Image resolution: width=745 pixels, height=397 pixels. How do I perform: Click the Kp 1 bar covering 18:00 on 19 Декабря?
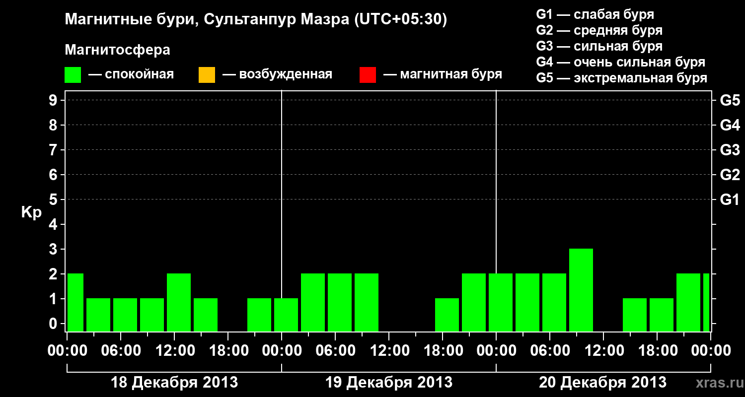click(x=447, y=315)
